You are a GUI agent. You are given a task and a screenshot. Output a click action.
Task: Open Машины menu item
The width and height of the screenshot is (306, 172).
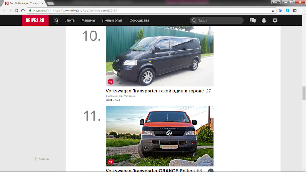88,20
